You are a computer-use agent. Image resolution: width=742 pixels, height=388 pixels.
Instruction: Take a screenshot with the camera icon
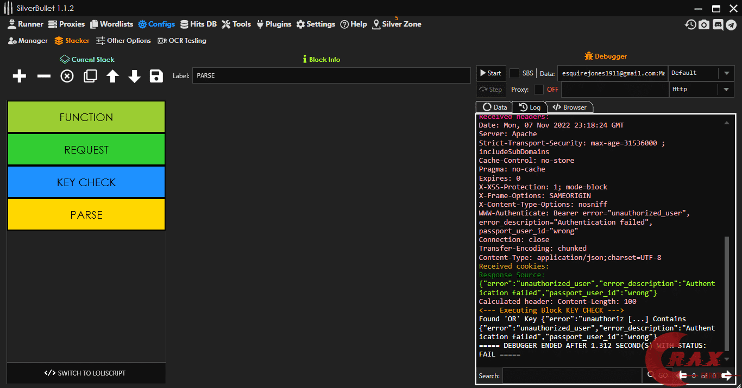point(704,24)
